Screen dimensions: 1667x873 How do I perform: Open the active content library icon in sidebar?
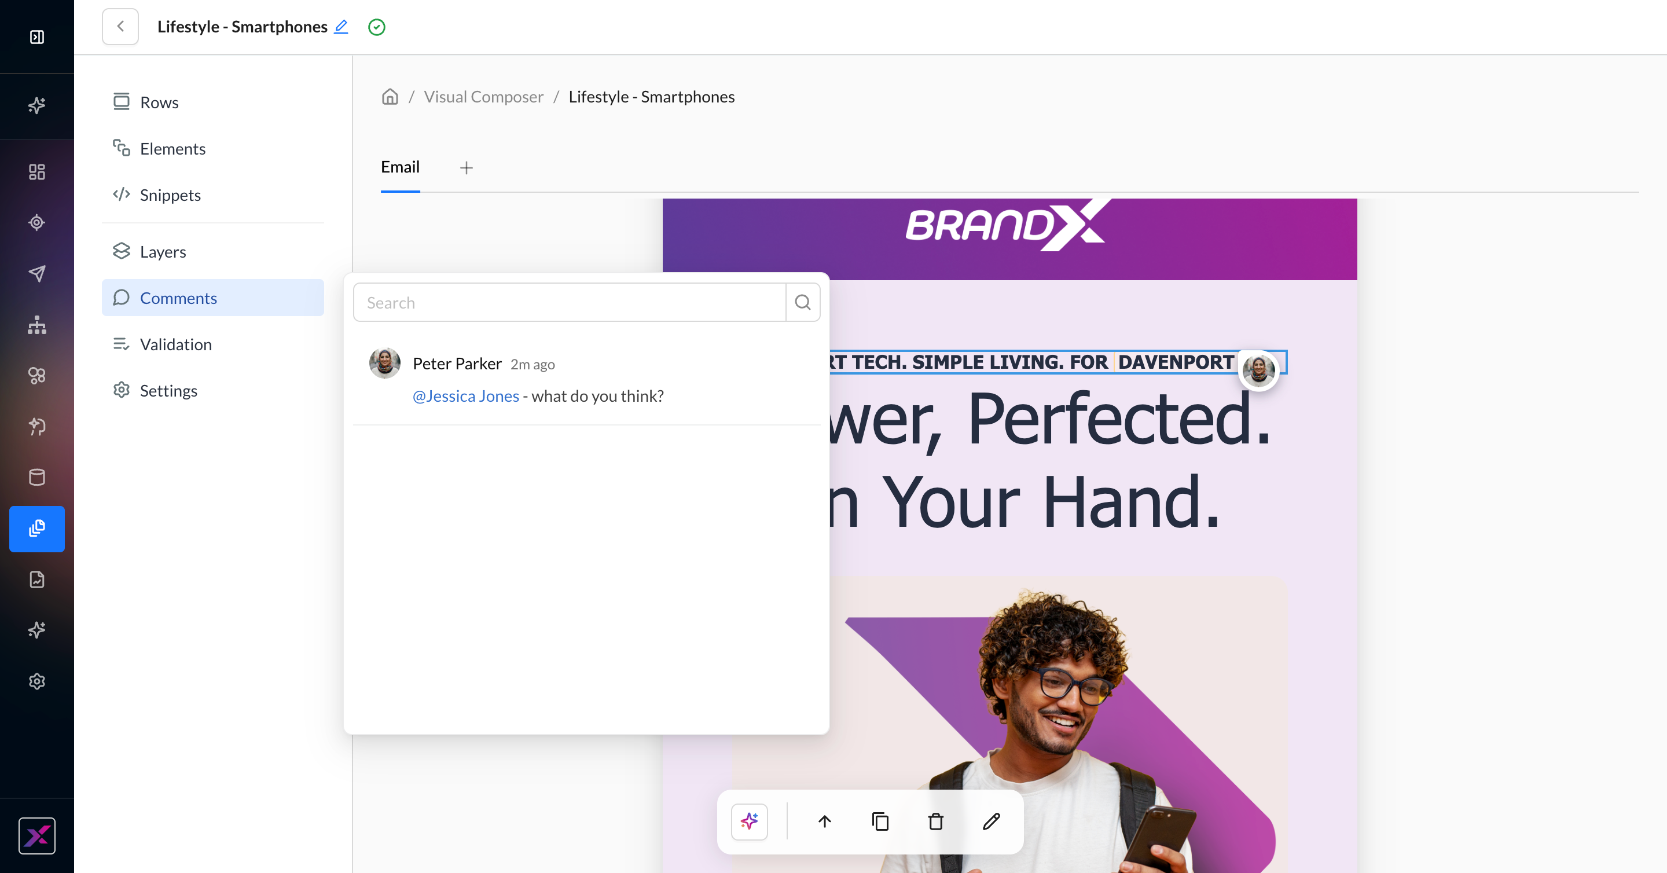tap(37, 529)
